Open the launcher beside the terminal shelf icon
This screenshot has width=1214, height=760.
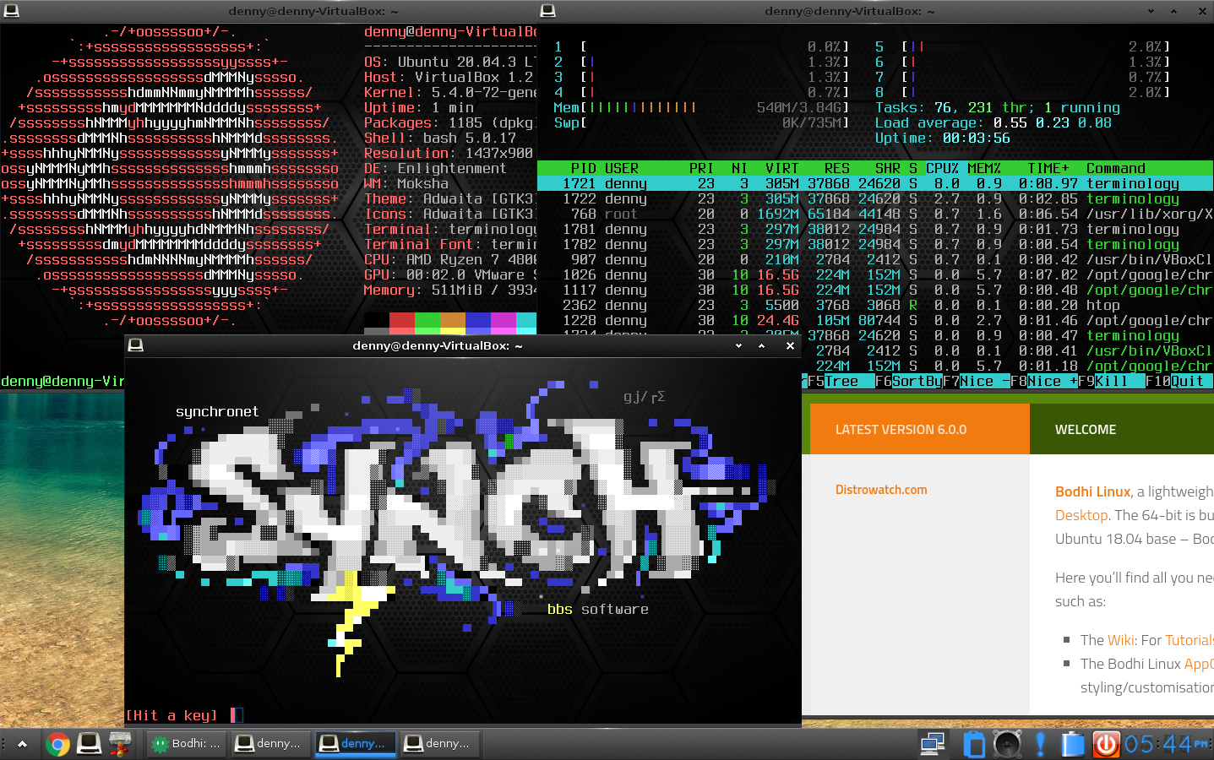coord(120,744)
